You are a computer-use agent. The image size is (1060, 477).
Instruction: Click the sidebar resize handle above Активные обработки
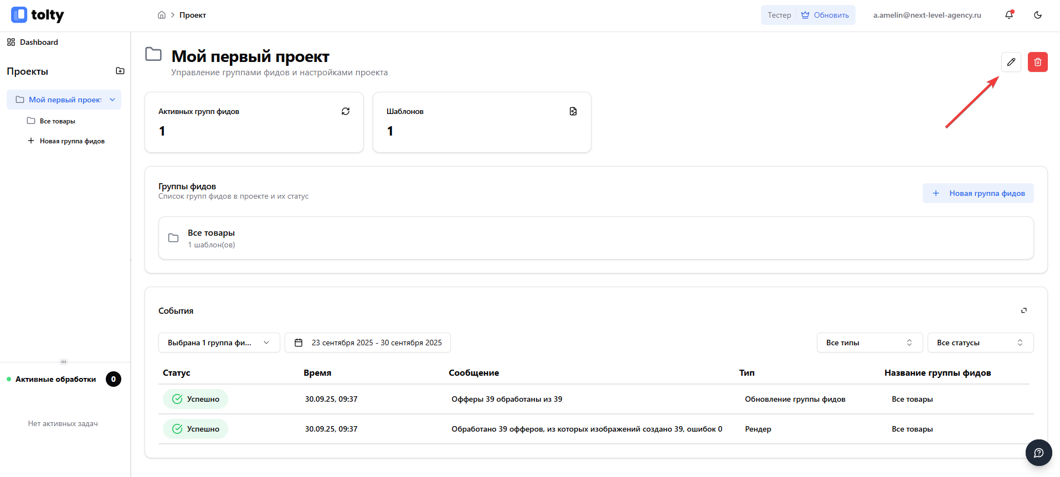[x=64, y=362]
